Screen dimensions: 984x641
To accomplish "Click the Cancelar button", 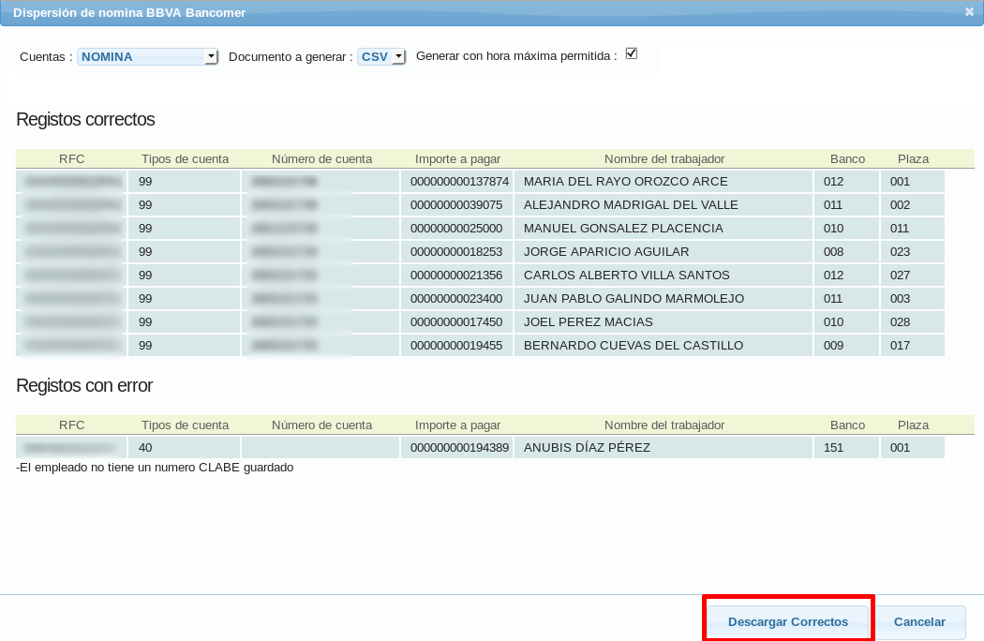I will tap(919, 621).
